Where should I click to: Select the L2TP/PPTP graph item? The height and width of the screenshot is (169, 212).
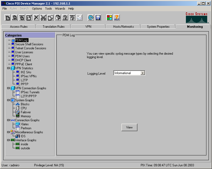point(29,96)
